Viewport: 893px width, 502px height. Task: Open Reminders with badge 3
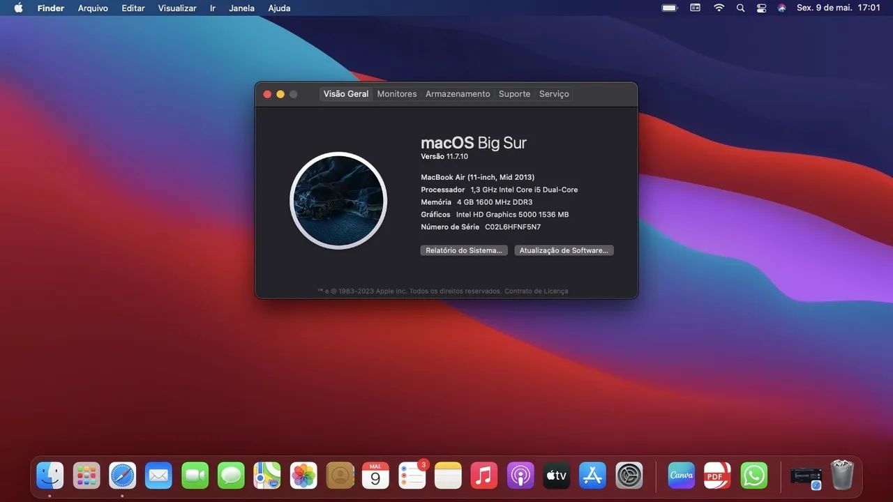pos(412,476)
